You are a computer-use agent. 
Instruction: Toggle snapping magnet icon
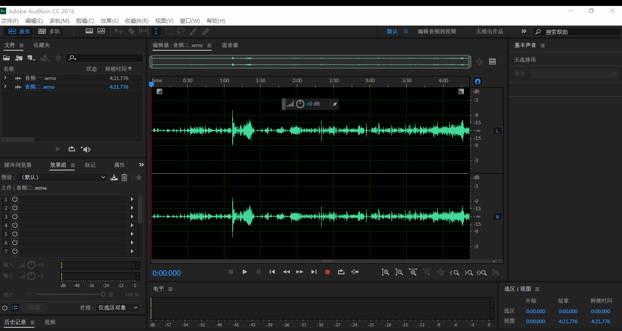pos(477,81)
